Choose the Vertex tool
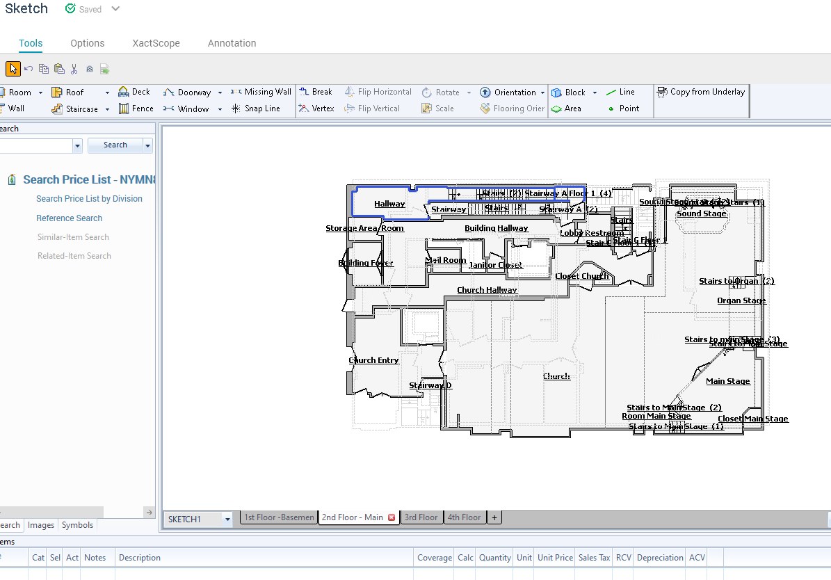Screen dimensions: 831x580 (x=316, y=108)
